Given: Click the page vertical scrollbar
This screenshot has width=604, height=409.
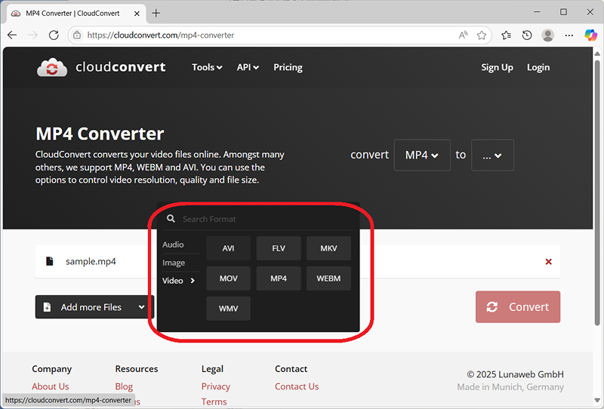Looking at the screenshot, I should [597, 192].
